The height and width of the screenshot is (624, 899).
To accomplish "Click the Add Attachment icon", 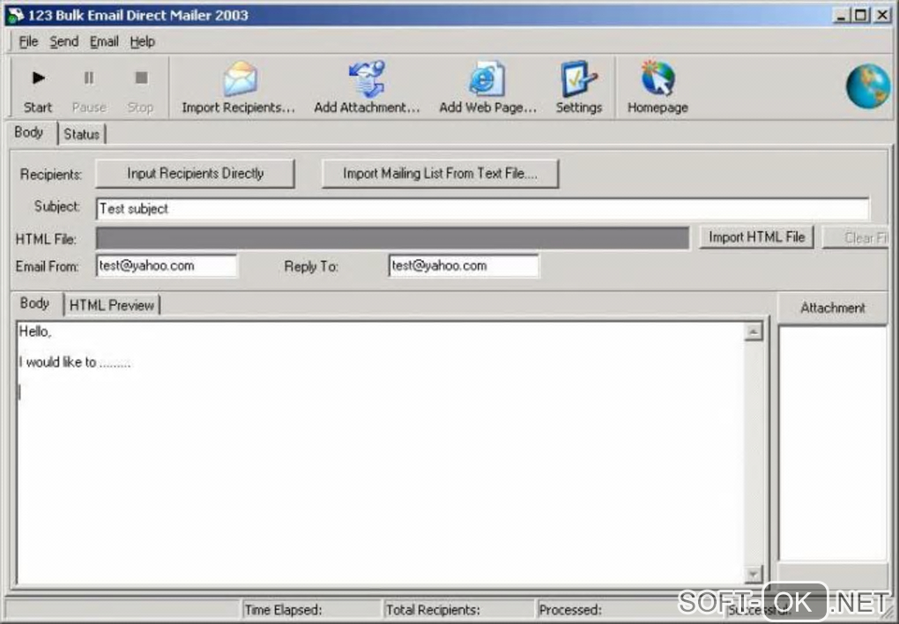I will pyautogui.click(x=367, y=78).
